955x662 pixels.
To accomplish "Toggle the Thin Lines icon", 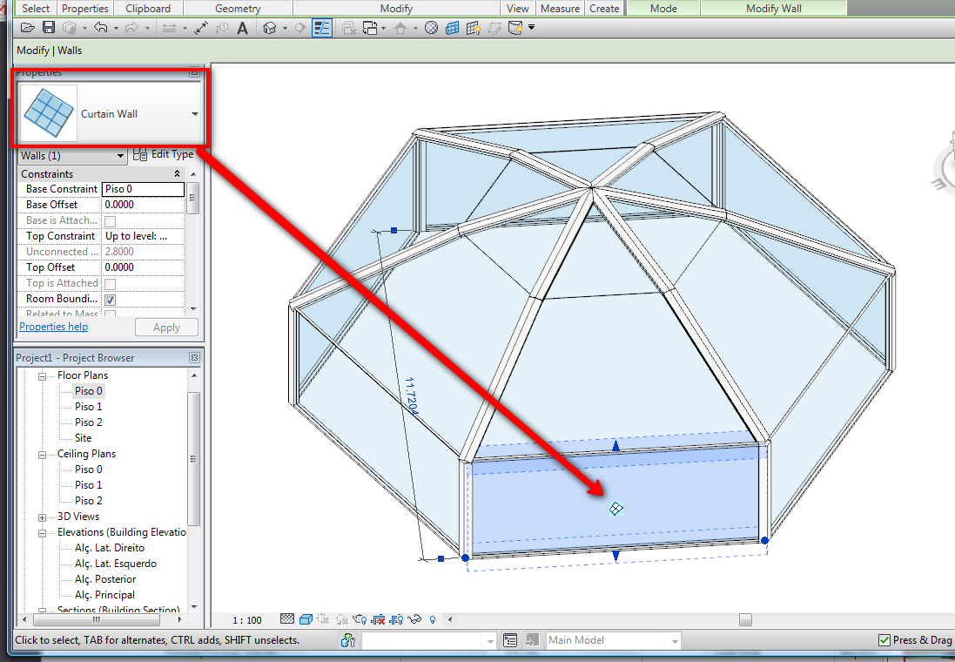I will click(x=321, y=27).
